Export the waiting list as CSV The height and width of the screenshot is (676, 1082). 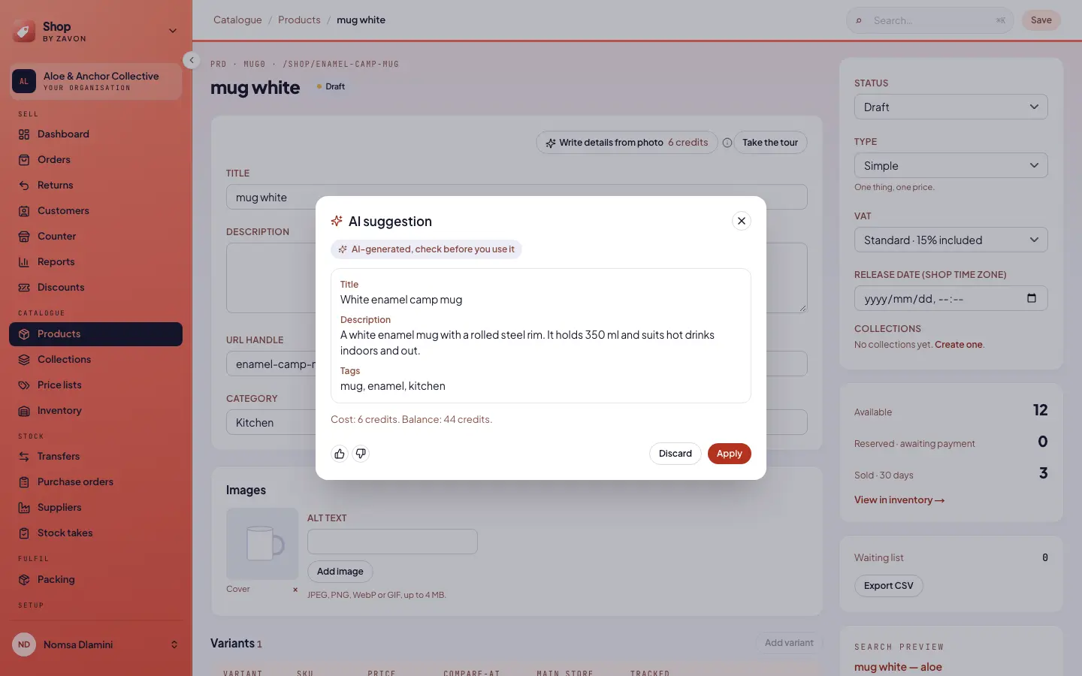pyautogui.click(x=888, y=586)
